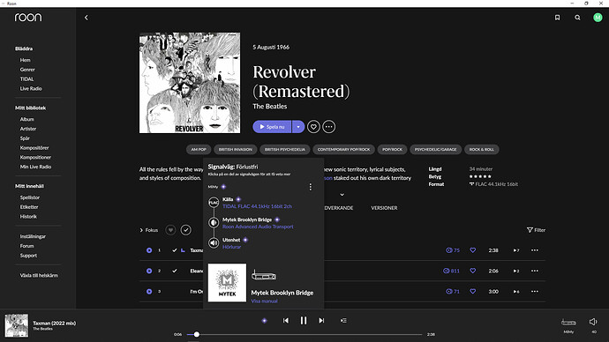Open the Spela nu dropdown arrow
This screenshot has height=342, width=609.
click(298, 127)
